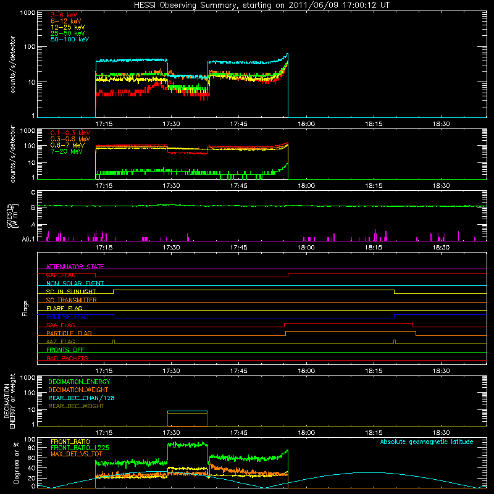
Task: Select the yellow FRONT_RATIO legend label
Action: click(70, 442)
